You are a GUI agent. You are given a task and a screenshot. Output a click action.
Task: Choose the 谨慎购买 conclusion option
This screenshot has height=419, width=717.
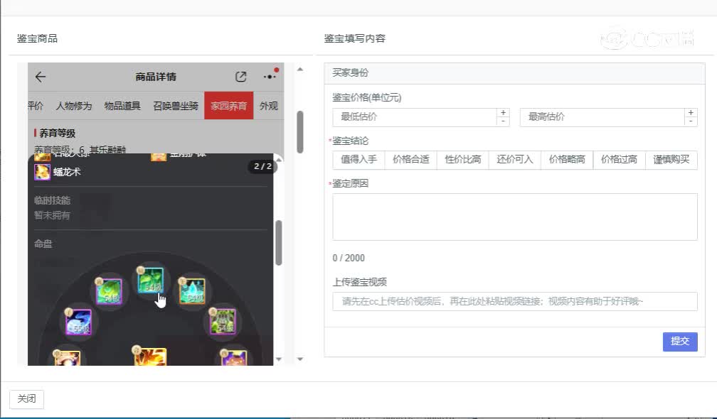(x=671, y=160)
